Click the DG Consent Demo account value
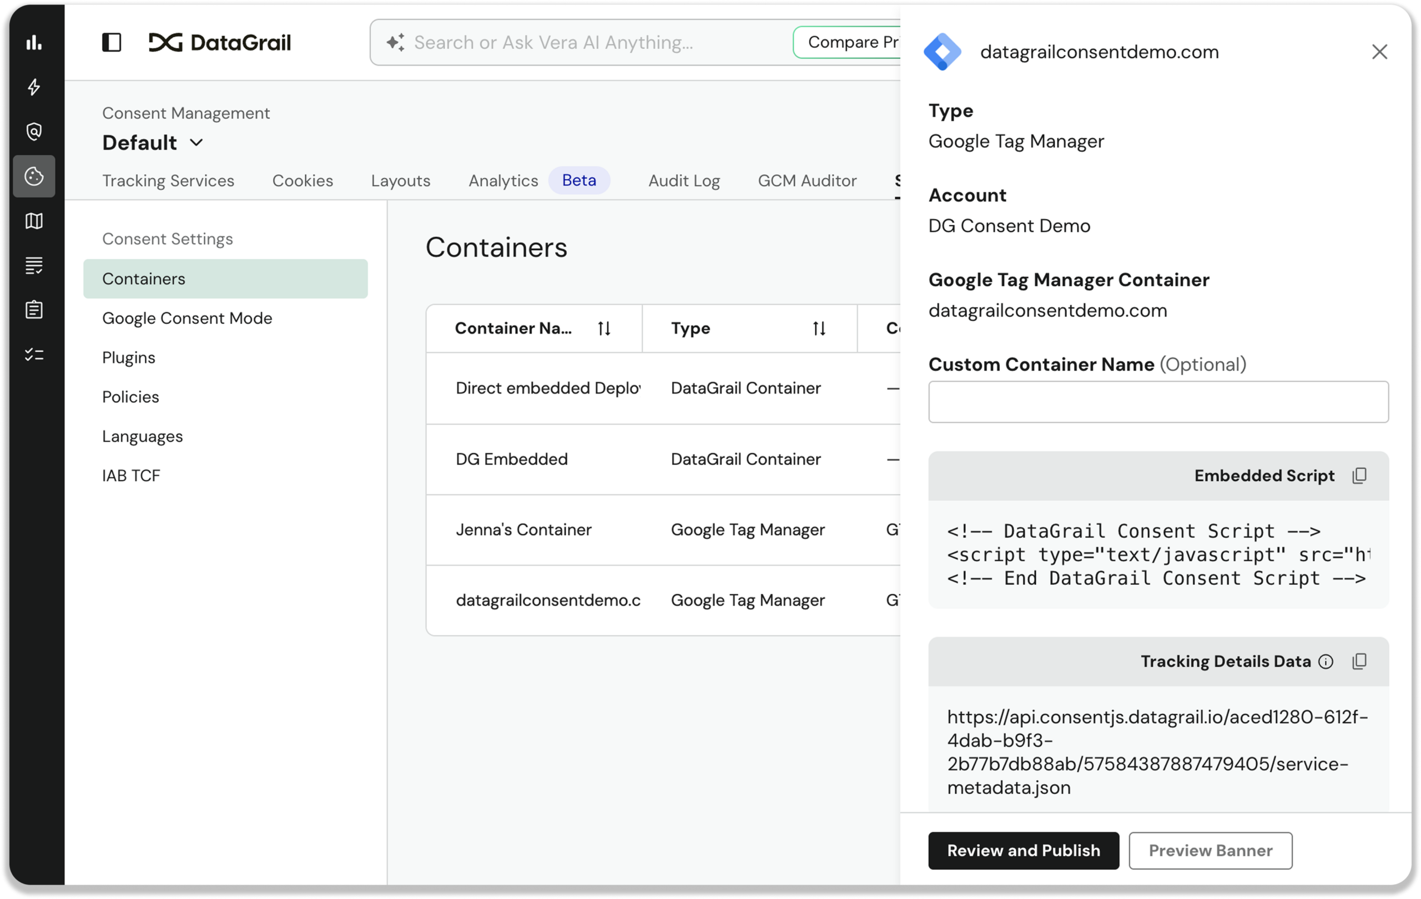The image size is (1421, 899). click(1009, 226)
